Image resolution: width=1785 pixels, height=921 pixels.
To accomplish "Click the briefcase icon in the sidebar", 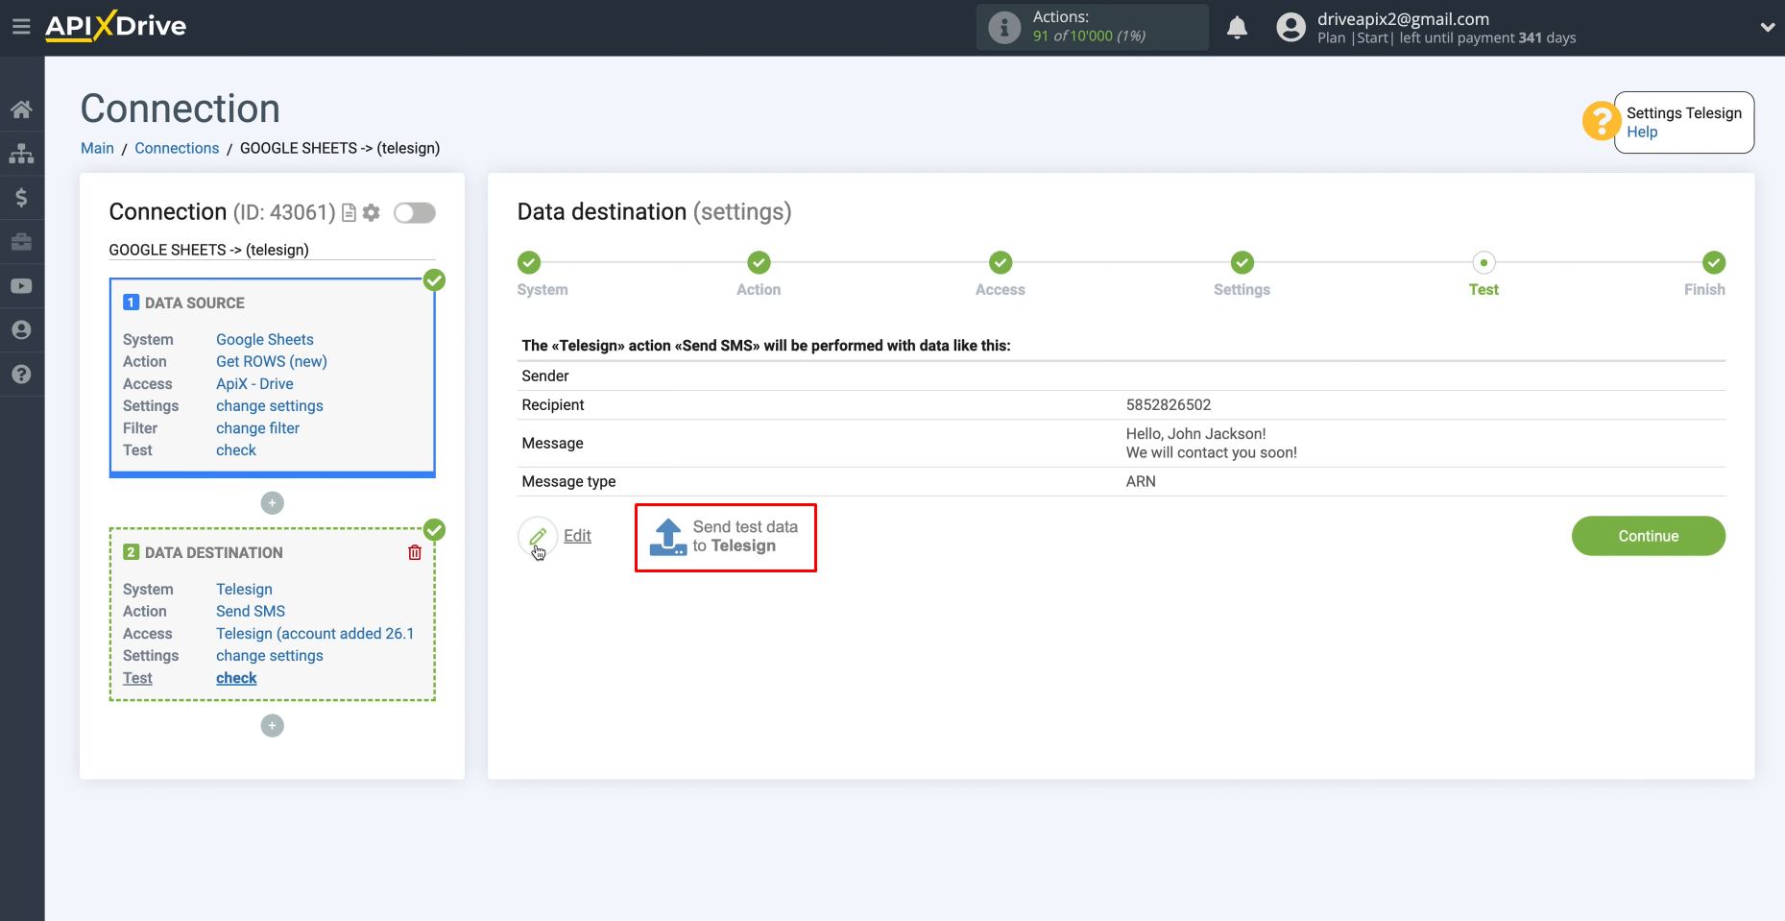I will (21, 241).
